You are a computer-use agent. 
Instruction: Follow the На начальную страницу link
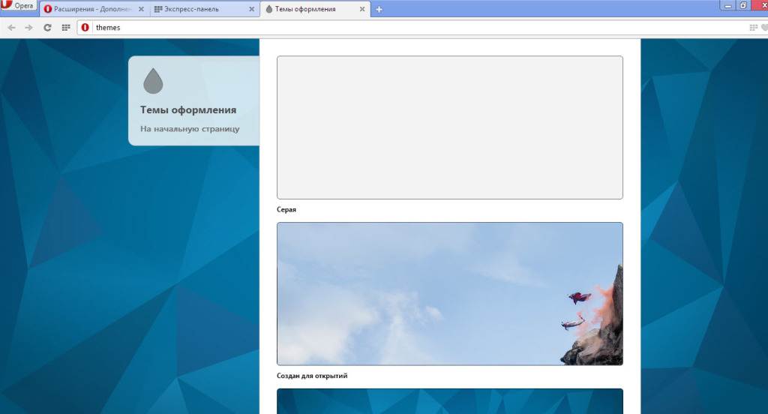190,129
